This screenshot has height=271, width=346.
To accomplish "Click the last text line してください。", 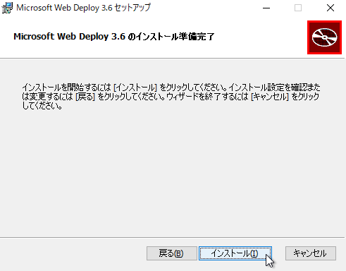I will (x=42, y=106).
